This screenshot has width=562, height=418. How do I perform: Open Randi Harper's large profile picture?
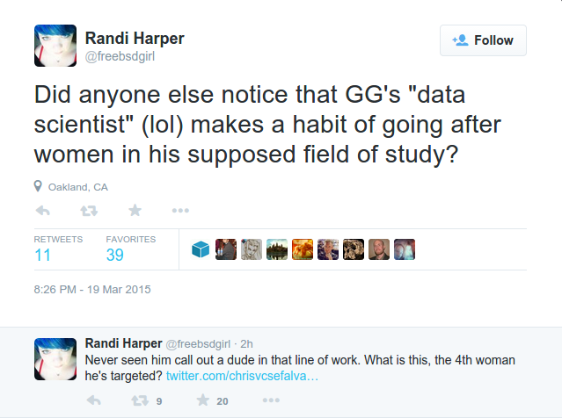55,46
